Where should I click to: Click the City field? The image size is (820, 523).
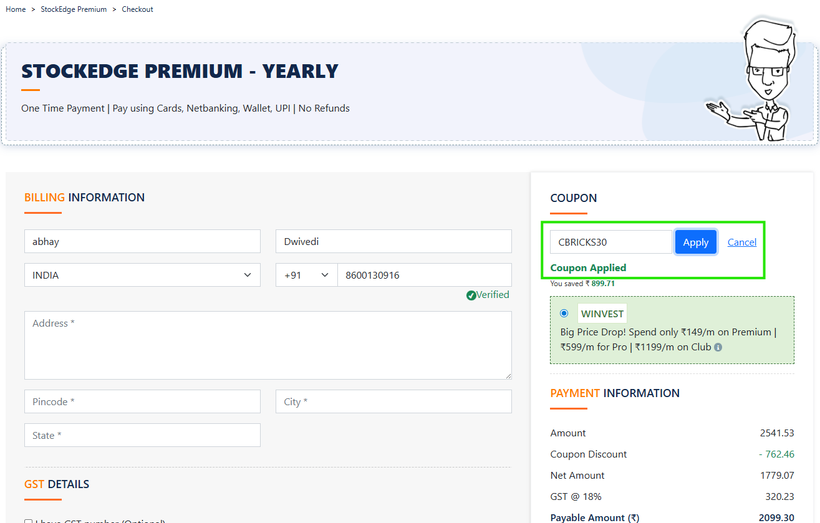[393, 401]
